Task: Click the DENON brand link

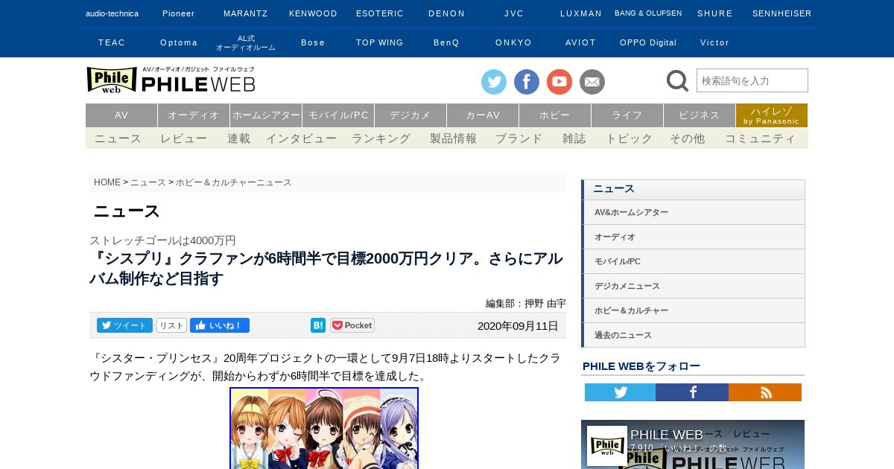Action: [447, 13]
